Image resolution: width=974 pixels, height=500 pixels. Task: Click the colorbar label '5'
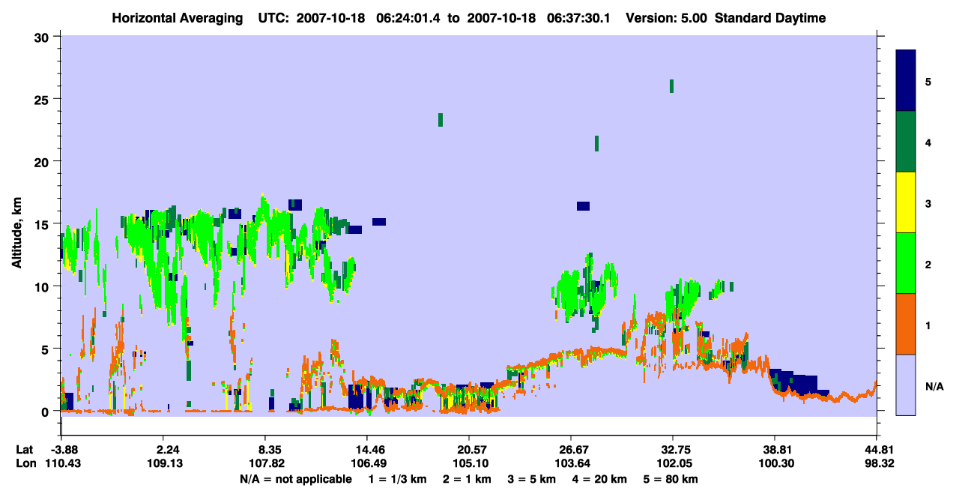tap(928, 81)
